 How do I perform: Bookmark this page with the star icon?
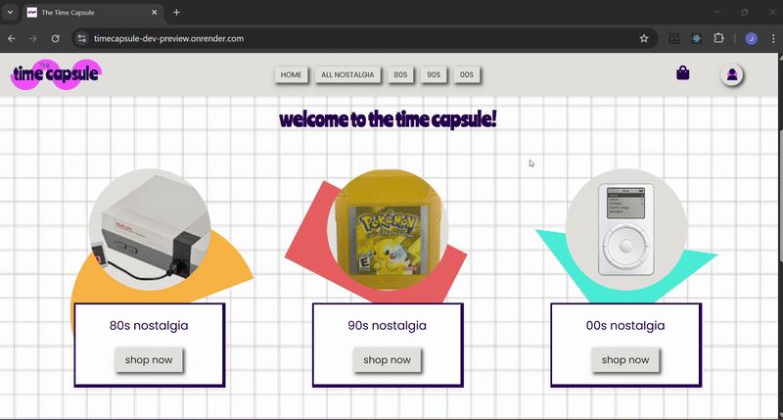[x=644, y=38]
